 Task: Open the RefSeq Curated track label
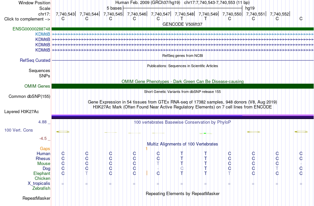[35, 60]
